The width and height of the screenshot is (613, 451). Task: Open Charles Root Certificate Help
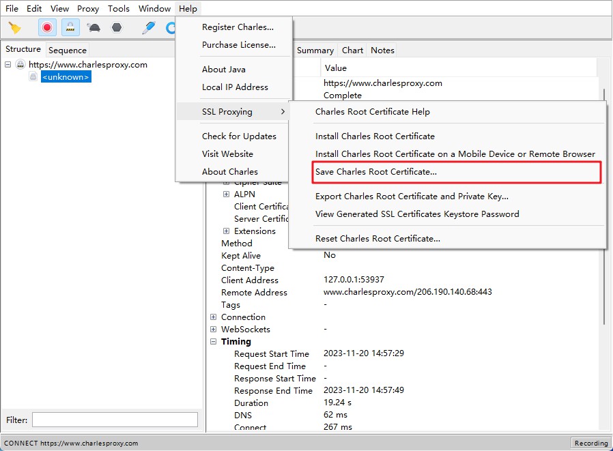coord(372,112)
